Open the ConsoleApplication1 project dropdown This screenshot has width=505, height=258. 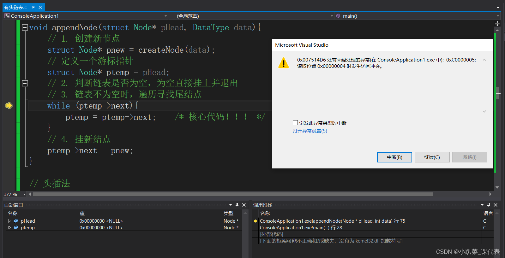click(165, 16)
